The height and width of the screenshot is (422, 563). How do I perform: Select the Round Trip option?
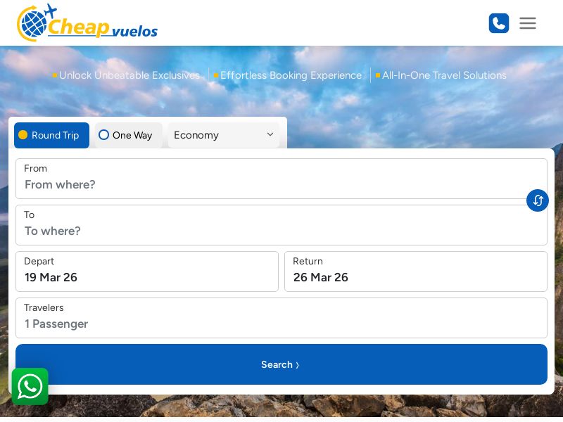(51, 135)
